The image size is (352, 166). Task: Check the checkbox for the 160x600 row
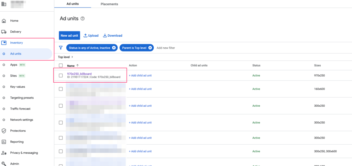[60, 89]
